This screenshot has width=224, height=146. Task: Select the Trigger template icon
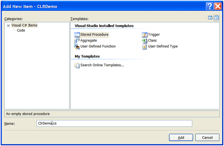(144, 35)
